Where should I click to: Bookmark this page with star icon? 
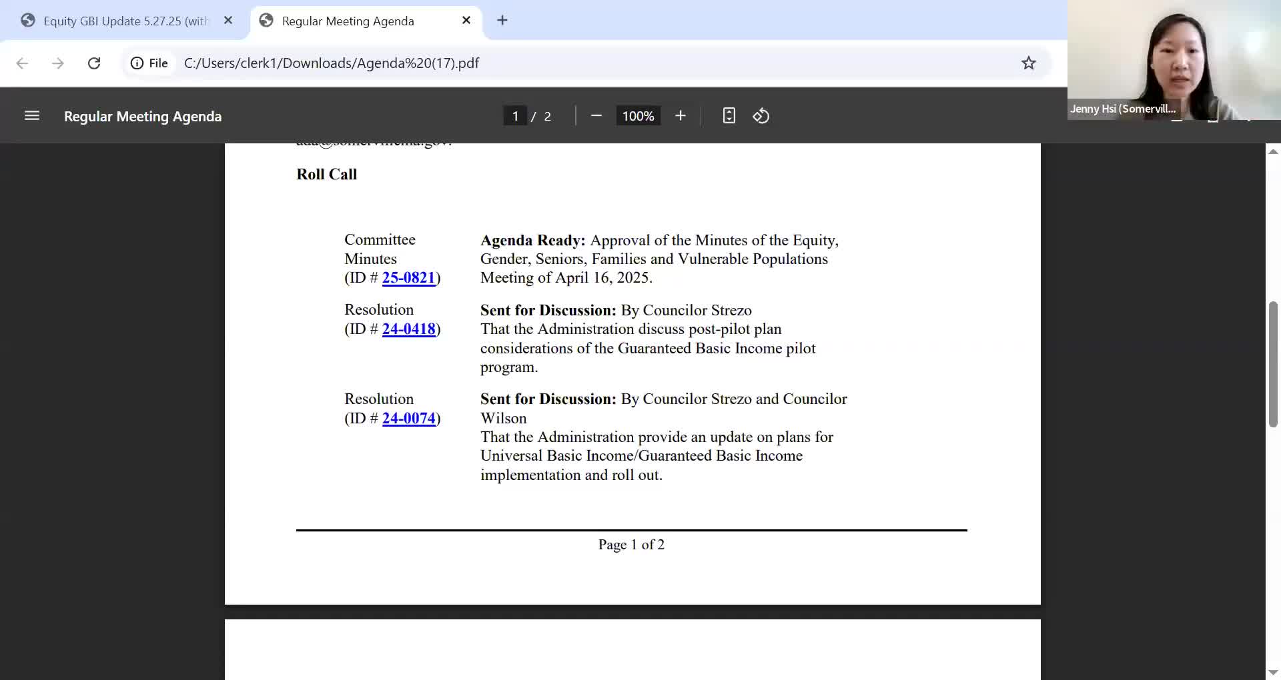[1029, 63]
